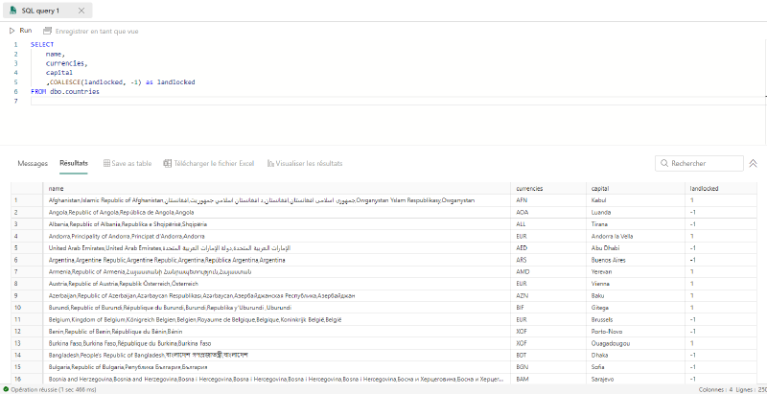Select the Porto-Novo capital cell
The image size is (767, 394).
[636, 332]
